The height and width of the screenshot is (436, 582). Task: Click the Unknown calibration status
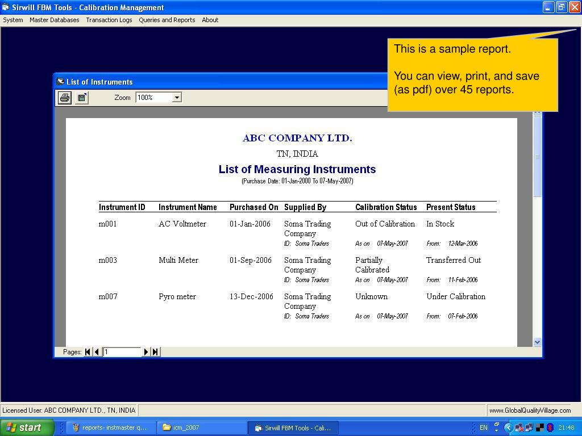[x=371, y=296]
